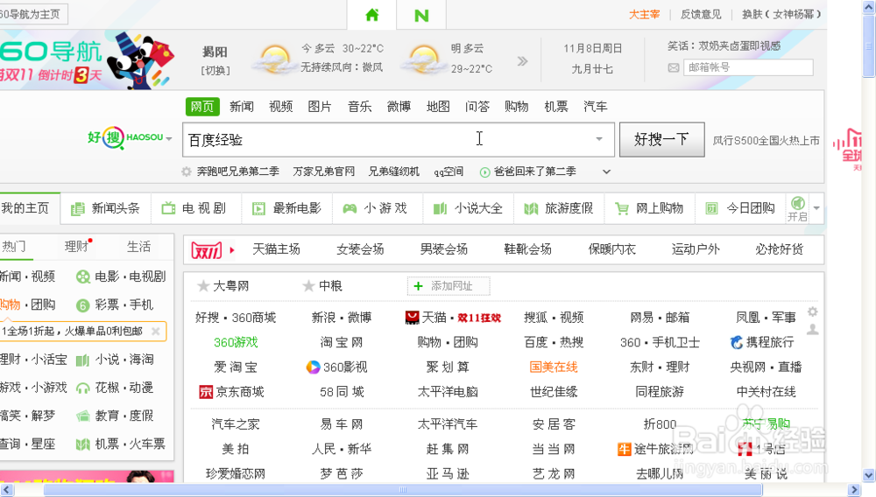
Task: Click the 旅游度假 map icon
Action: coord(531,209)
